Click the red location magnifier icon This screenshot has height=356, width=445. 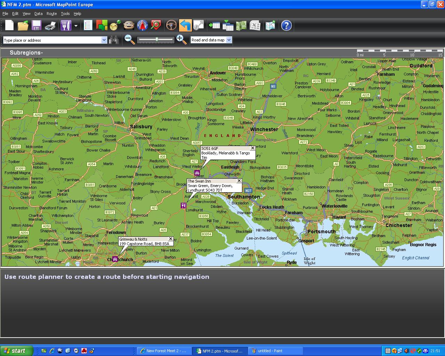click(156, 25)
